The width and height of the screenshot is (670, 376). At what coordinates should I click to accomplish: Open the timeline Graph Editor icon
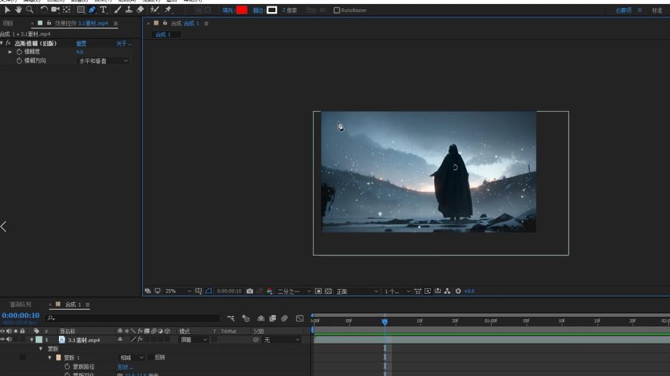pos(300,318)
